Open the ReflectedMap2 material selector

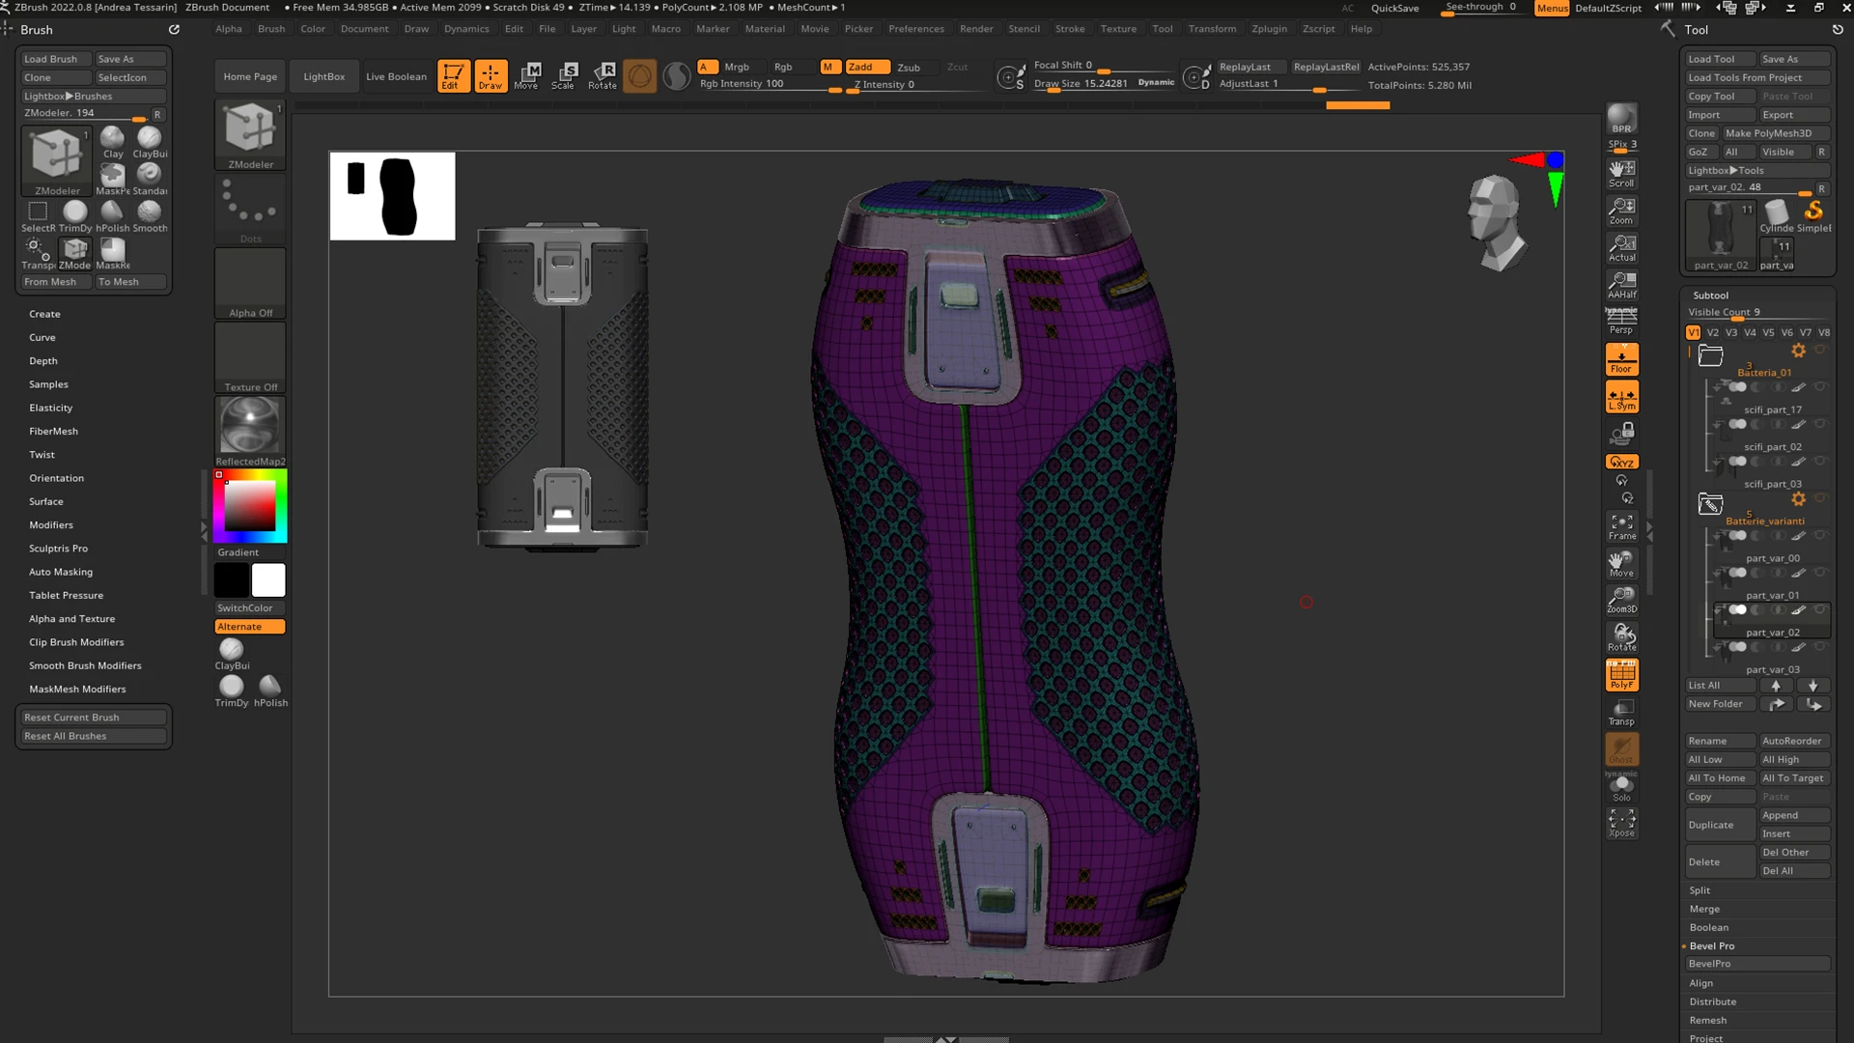(x=250, y=431)
